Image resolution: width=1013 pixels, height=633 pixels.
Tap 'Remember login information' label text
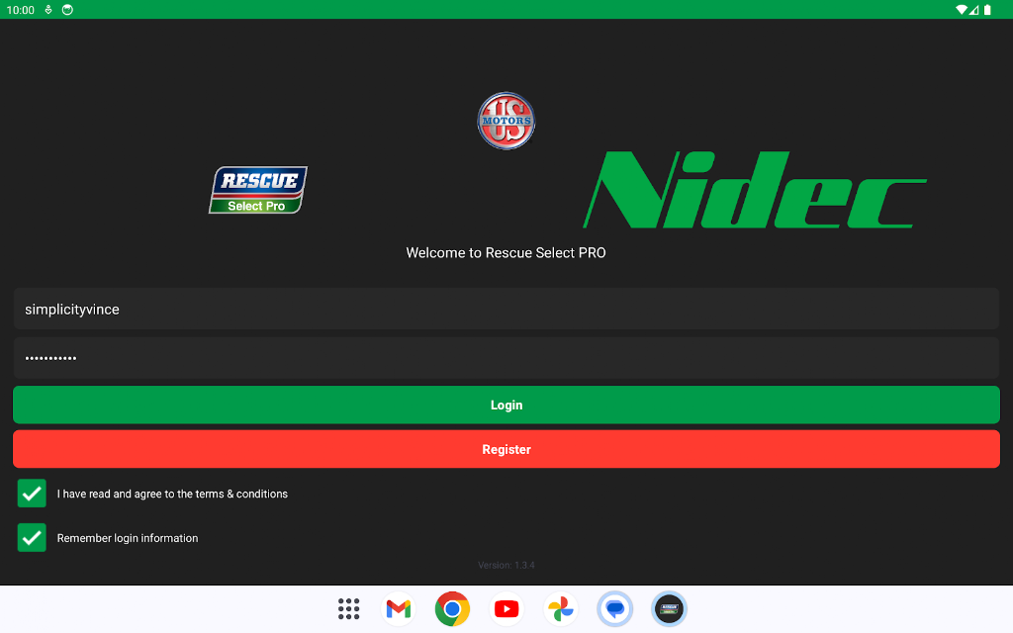coord(128,538)
